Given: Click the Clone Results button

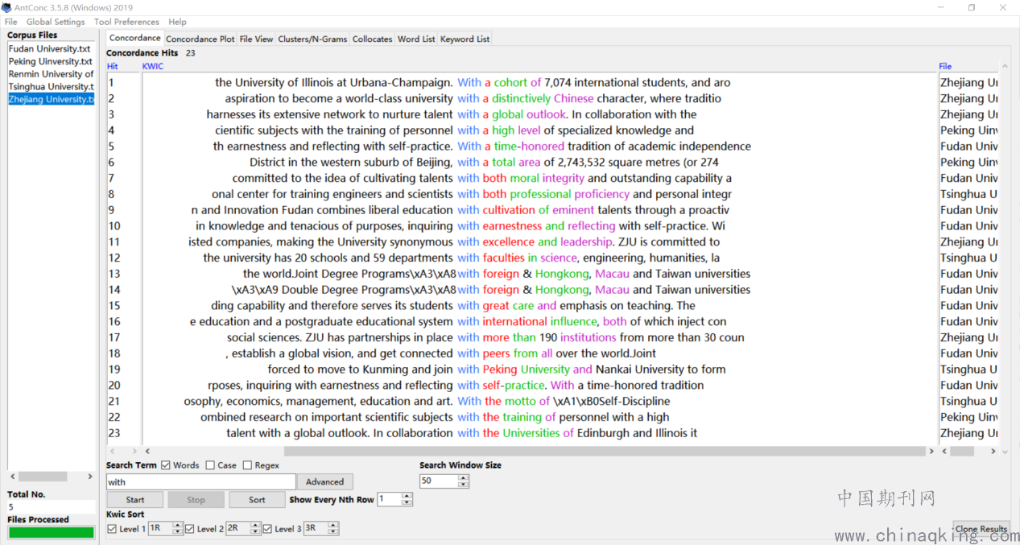Looking at the screenshot, I should coord(981,529).
